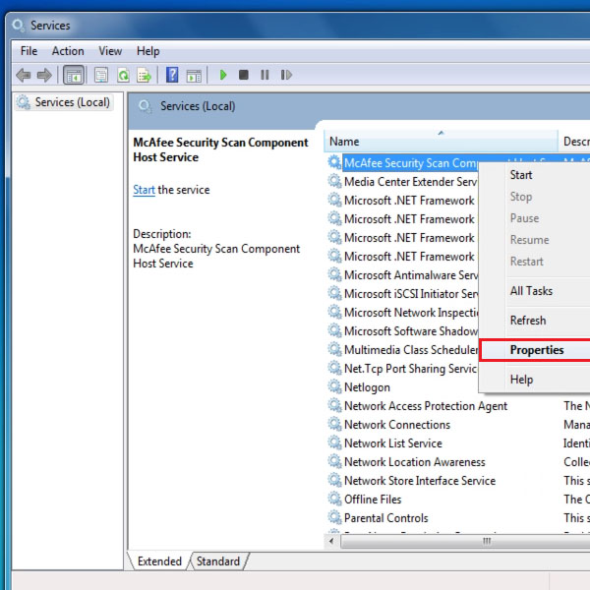Pause the service using the toolbar icon
The height and width of the screenshot is (590, 590).
click(265, 75)
